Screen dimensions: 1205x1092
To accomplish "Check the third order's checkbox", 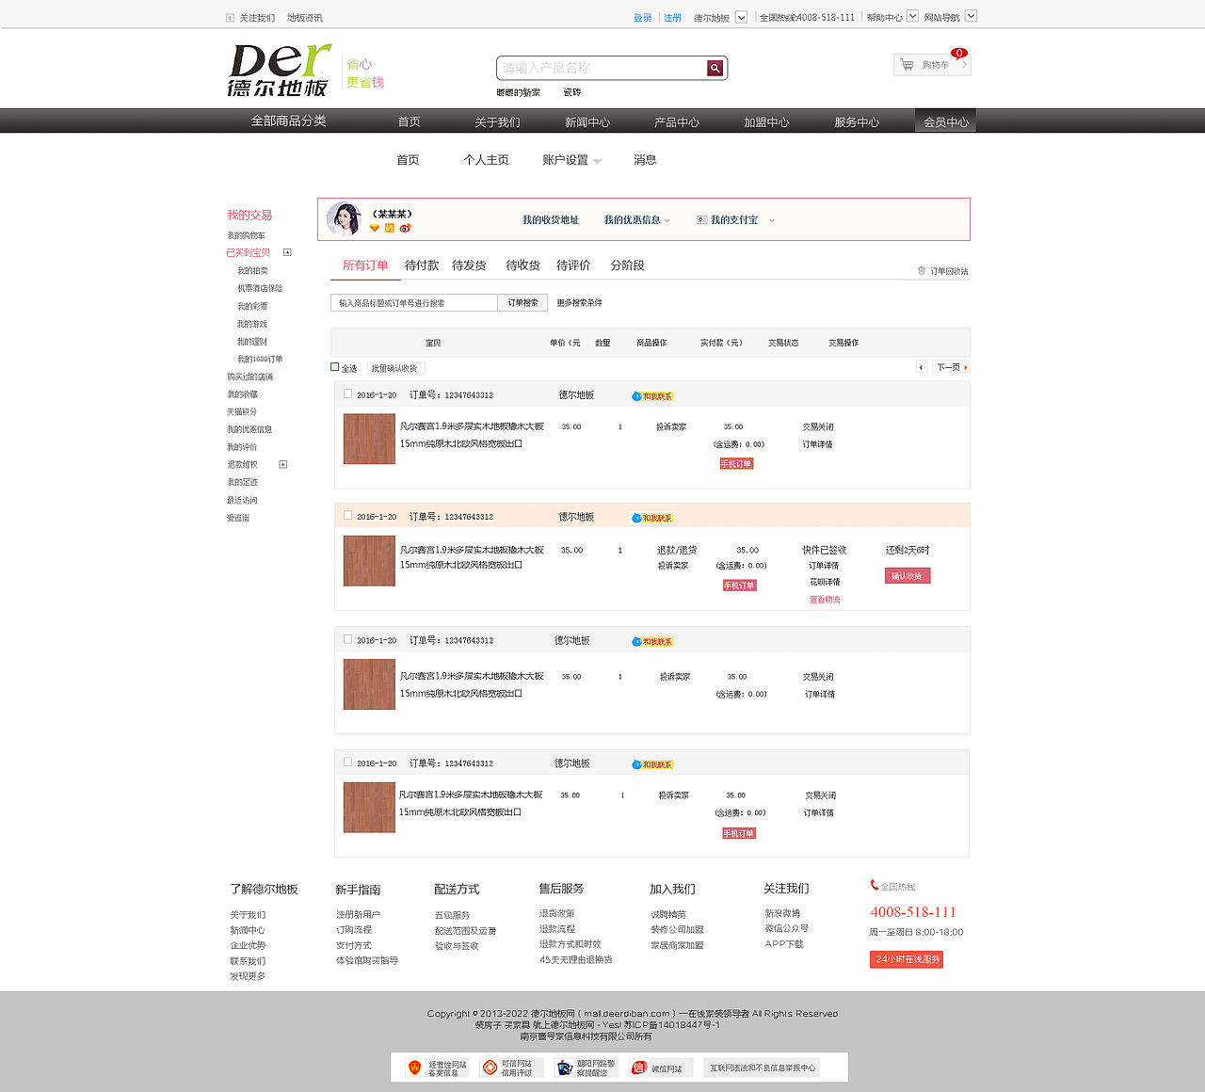I will (x=348, y=639).
